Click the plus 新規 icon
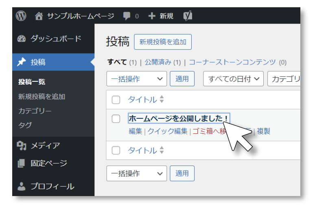This screenshot has width=315, height=205. click(x=152, y=16)
